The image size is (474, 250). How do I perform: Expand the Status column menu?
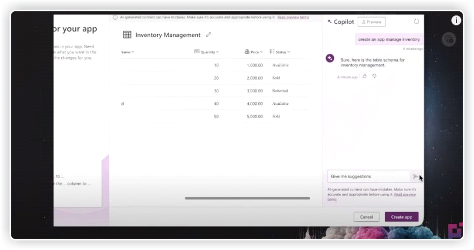coord(289,52)
